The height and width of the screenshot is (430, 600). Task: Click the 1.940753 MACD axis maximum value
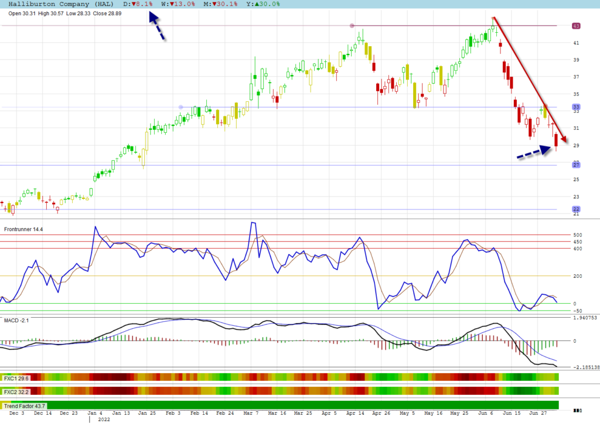point(584,318)
